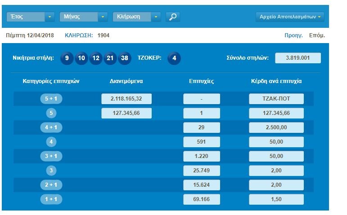Expand the Μήνας month dropdown

pyautogui.click(x=84, y=17)
